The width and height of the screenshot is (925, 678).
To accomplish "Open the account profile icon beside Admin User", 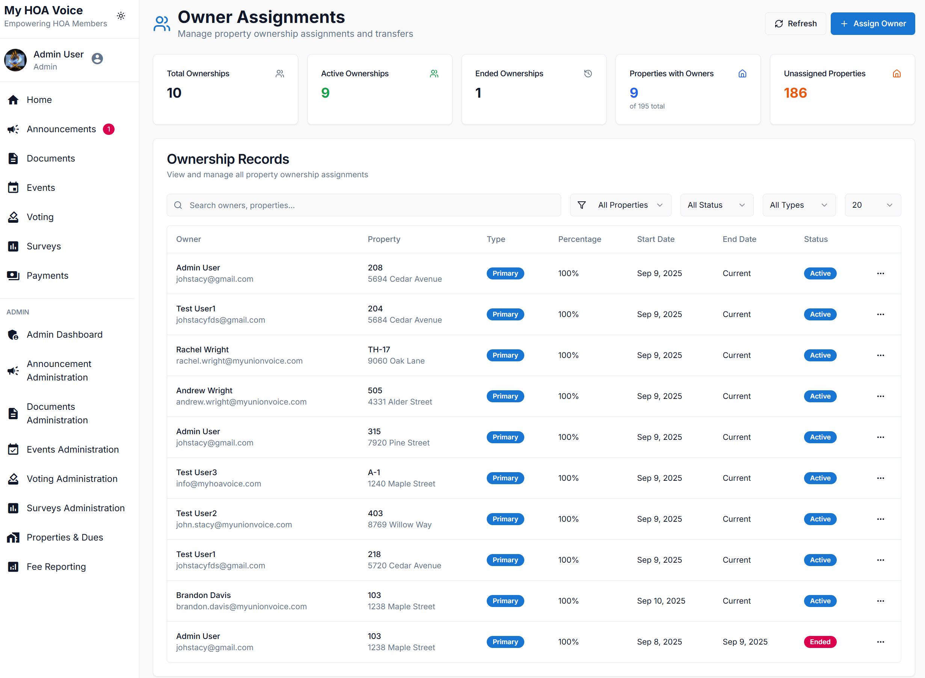I will point(97,59).
